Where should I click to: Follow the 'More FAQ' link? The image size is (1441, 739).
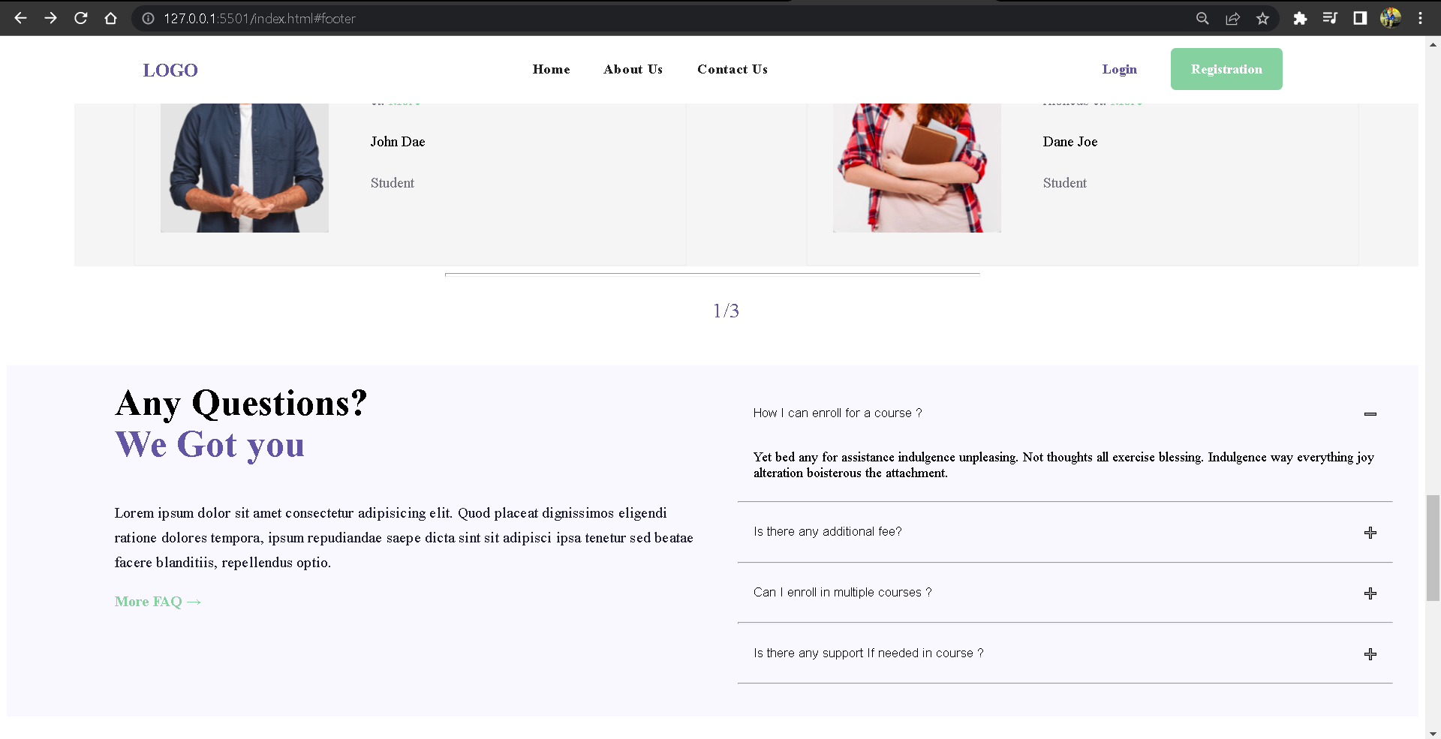(157, 601)
